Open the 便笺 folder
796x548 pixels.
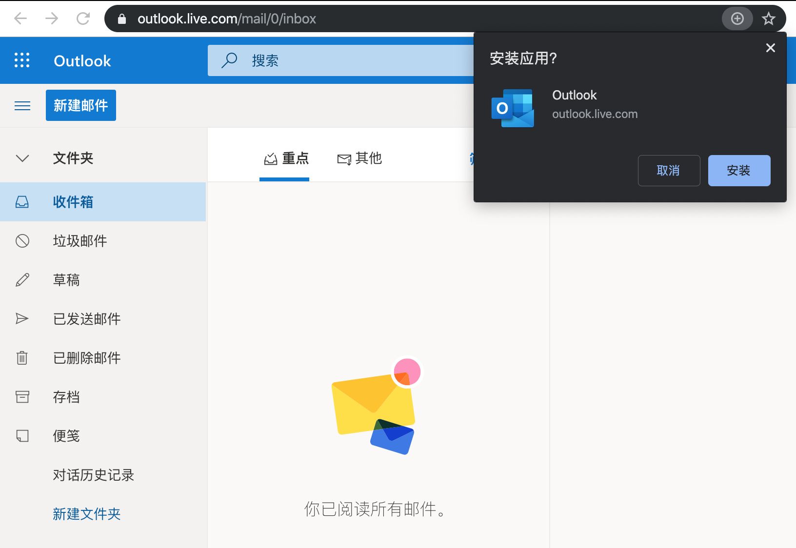click(x=103, y=436)
